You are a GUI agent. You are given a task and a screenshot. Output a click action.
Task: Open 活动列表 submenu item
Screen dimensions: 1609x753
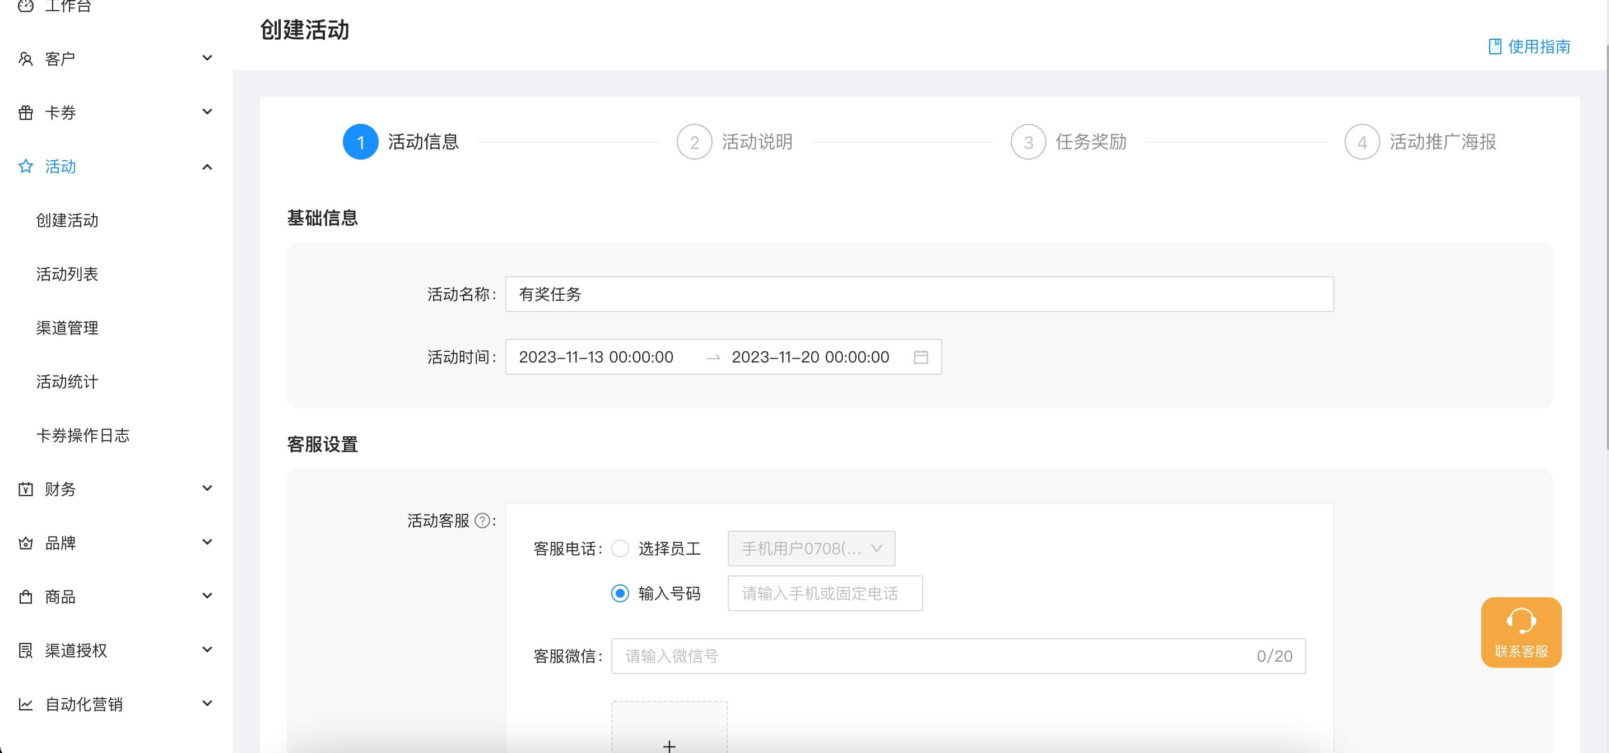(67, 274)
